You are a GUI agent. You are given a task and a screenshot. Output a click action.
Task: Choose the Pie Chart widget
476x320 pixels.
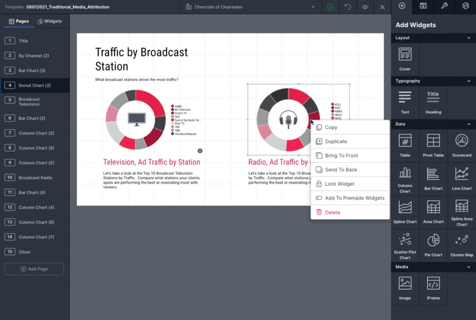click(433, 245)
